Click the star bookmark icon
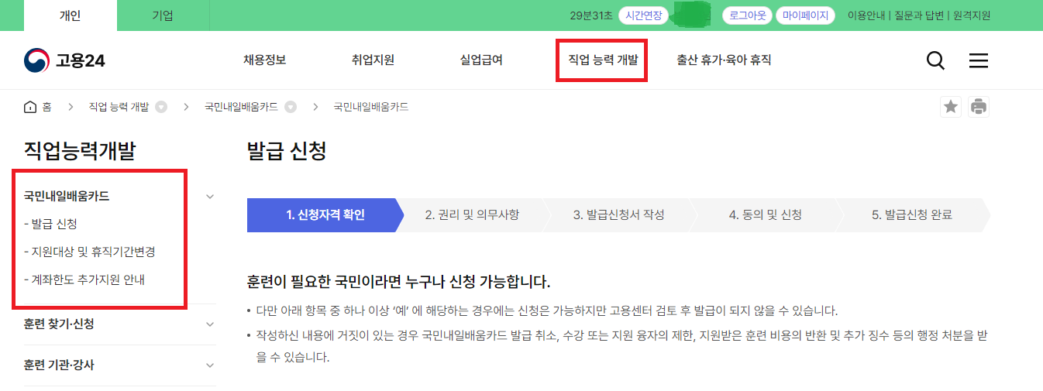The image size is (1043, 391). tap(951, 107)
